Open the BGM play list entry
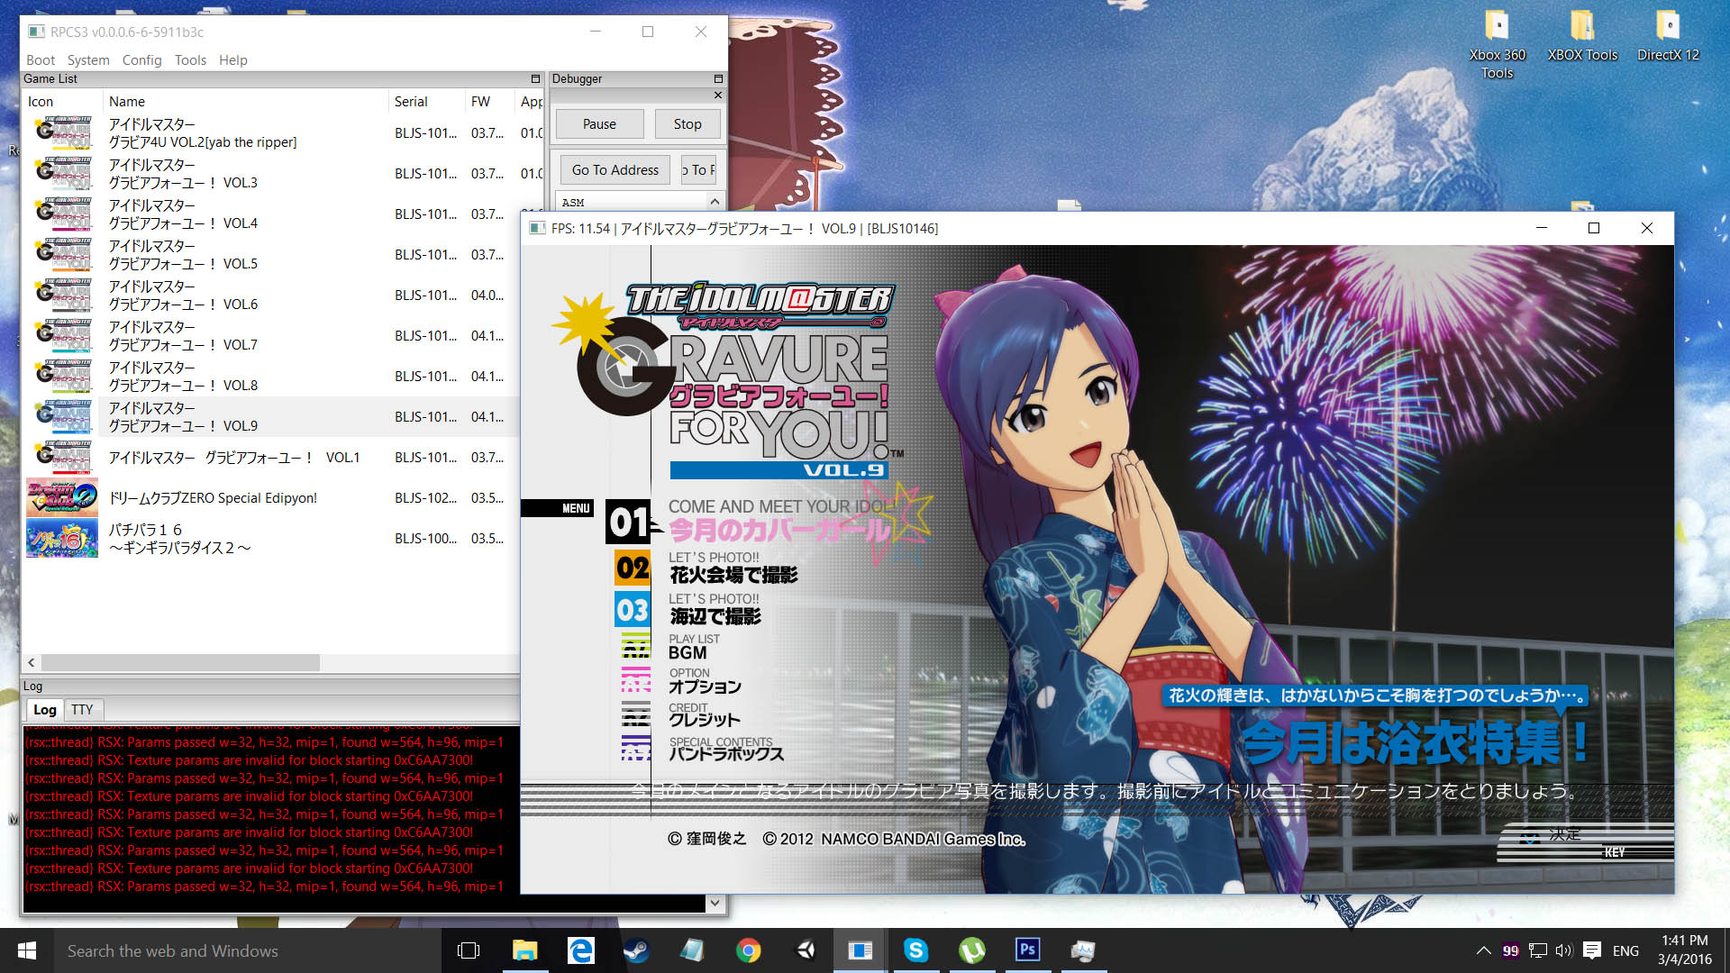Viewport: 1730px width, 973px height. [671, 646]
